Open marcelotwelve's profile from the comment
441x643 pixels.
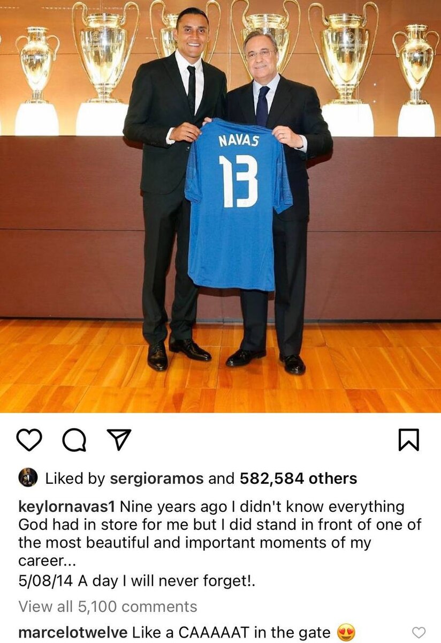(72, 632)
